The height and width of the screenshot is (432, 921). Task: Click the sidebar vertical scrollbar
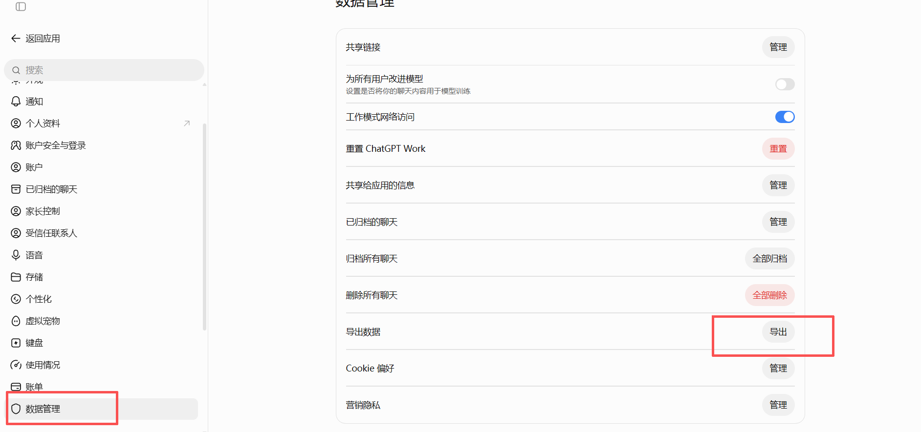[x=204, y=227]
